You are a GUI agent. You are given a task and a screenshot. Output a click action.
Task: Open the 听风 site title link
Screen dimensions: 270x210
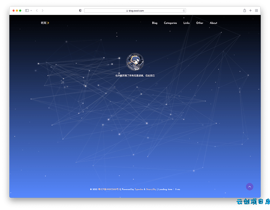pyautogui.click(x=45, y=23)
